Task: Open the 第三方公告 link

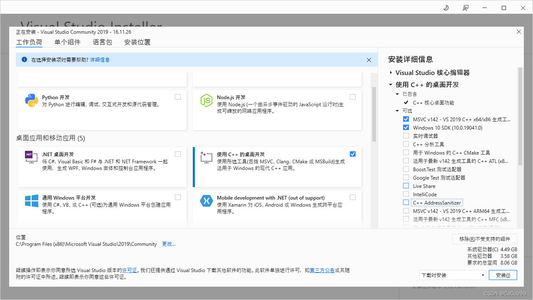Action: point(322,270)
